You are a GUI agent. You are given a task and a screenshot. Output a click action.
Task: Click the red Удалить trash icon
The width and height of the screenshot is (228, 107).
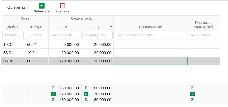coord(62,6)
